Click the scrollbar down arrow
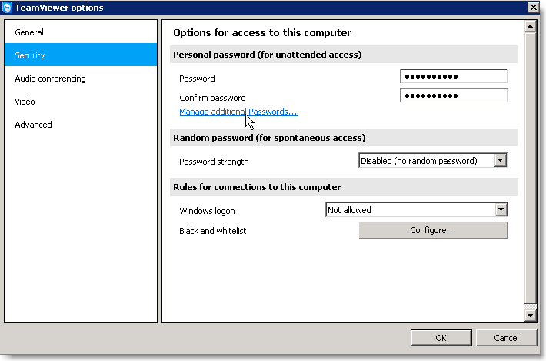Viewport: 546px width, 361px height. point(531,316)
